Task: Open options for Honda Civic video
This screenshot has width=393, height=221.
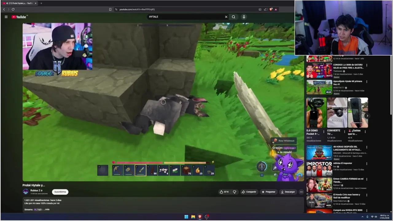Action: pyautogui.click(x=367, y=195)
